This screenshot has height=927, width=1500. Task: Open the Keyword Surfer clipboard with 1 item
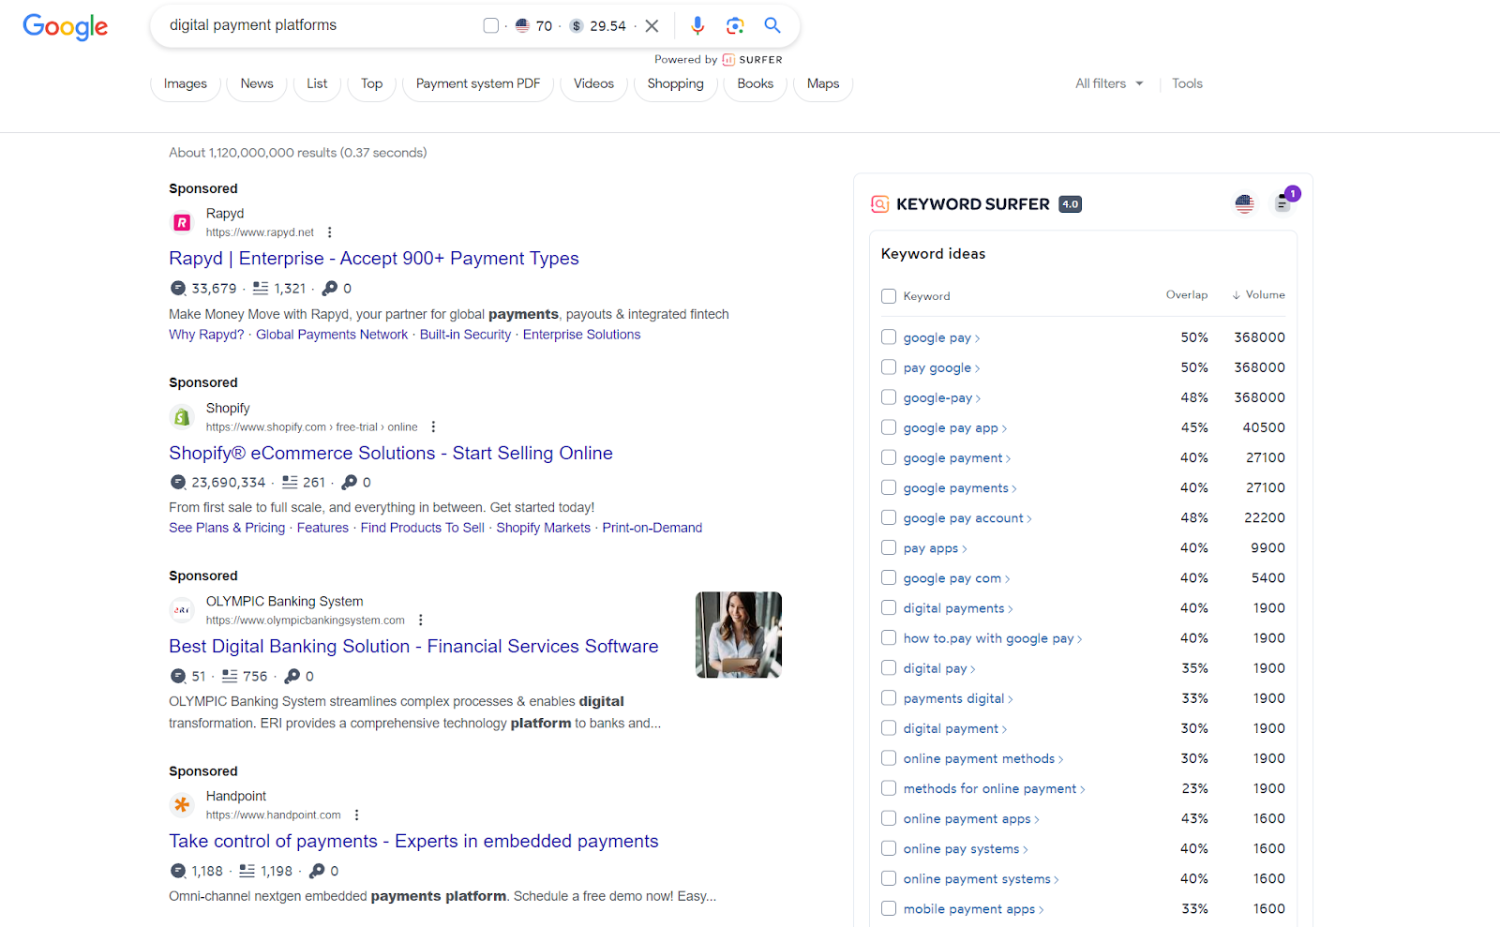click(1282, 202)
